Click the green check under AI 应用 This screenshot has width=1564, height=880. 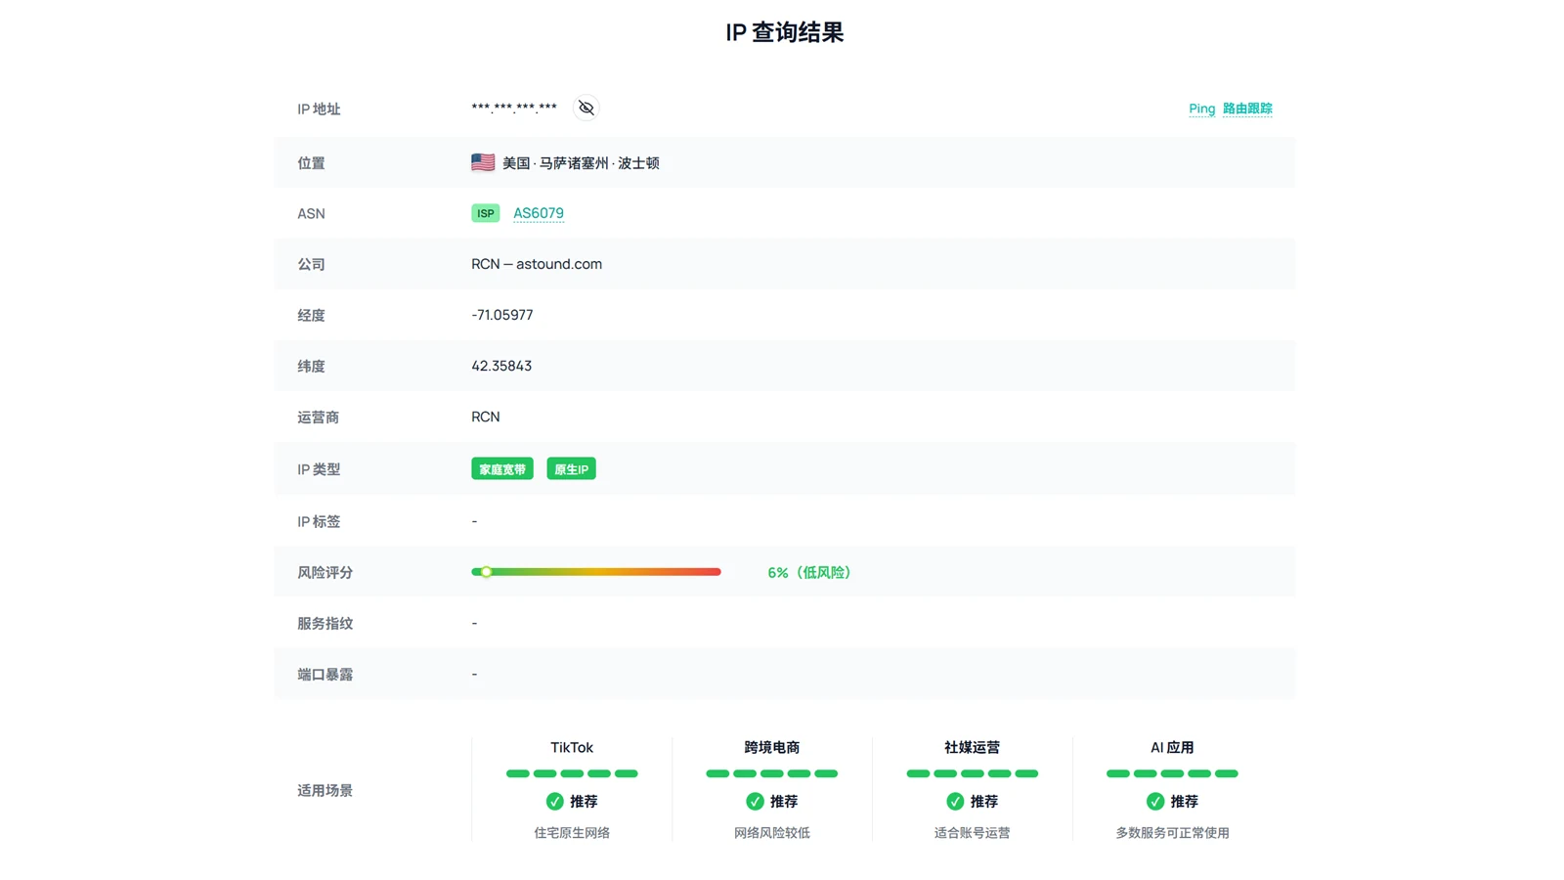point(1155,801)
